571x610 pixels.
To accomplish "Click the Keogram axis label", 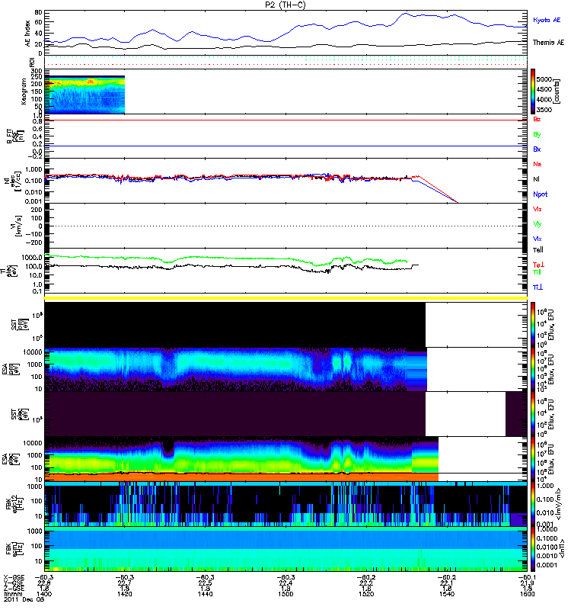I will pyautogui.click(x=24, y=91).
